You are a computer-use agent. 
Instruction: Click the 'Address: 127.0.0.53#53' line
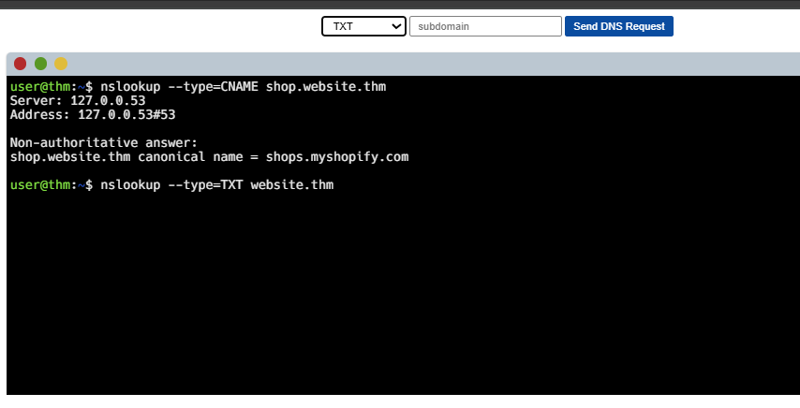tap(93, 115)
